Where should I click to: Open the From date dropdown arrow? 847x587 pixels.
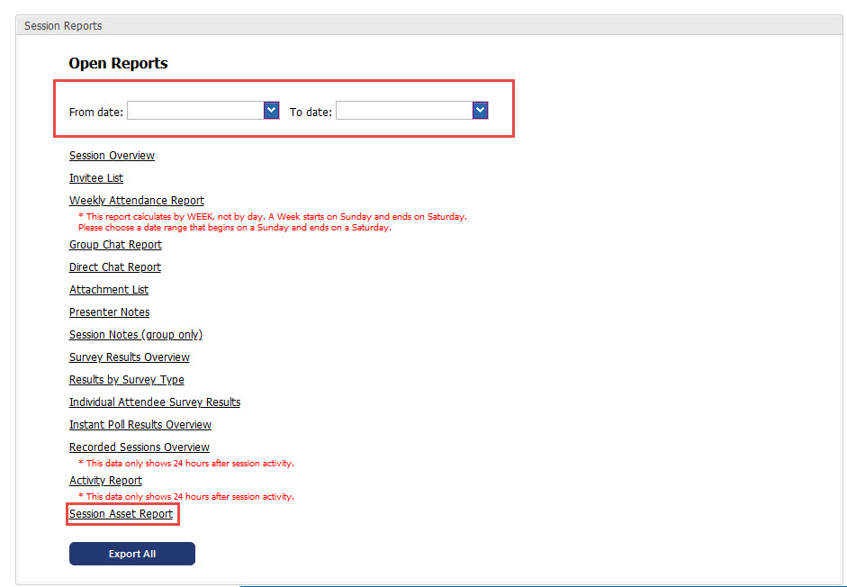271,110
